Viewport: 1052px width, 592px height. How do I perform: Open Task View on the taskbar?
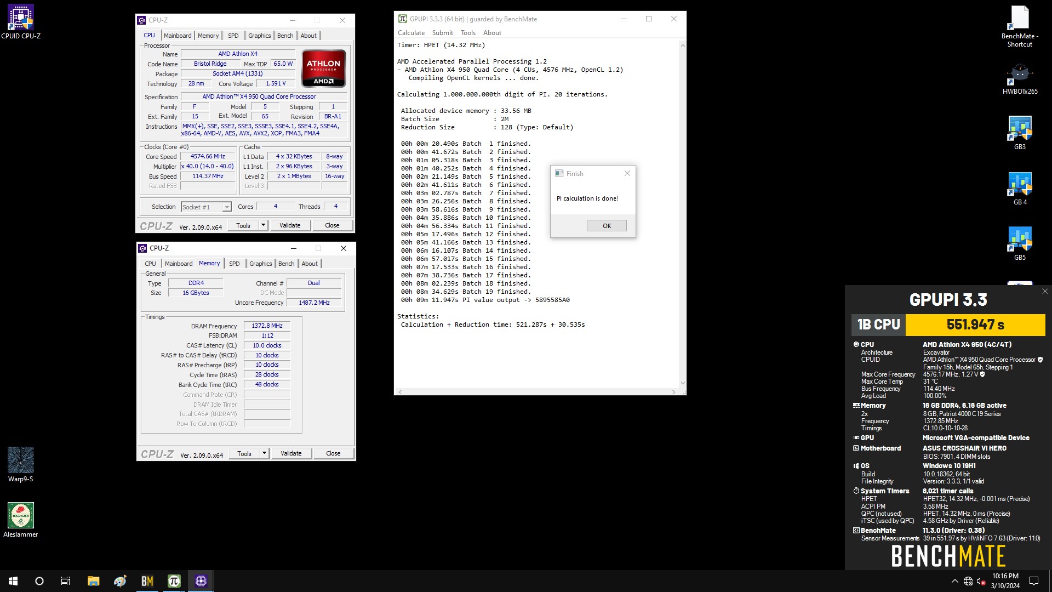pyautogui.click(x=66, y=581)
